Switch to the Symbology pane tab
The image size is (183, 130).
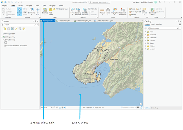(154, 108)
